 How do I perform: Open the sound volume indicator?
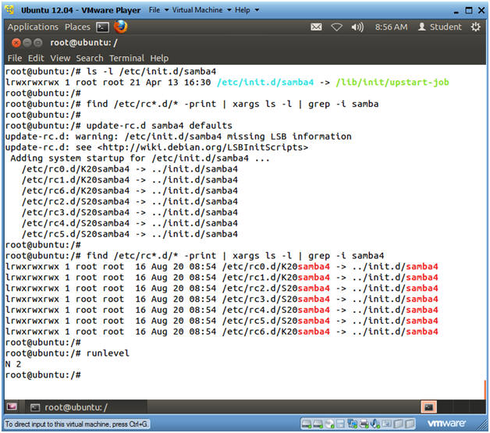point(357,27)
